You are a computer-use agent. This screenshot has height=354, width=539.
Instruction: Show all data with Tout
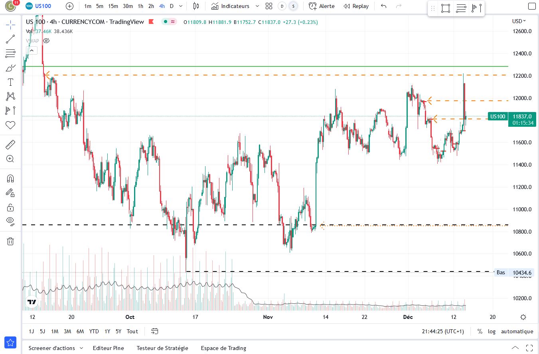132,331
